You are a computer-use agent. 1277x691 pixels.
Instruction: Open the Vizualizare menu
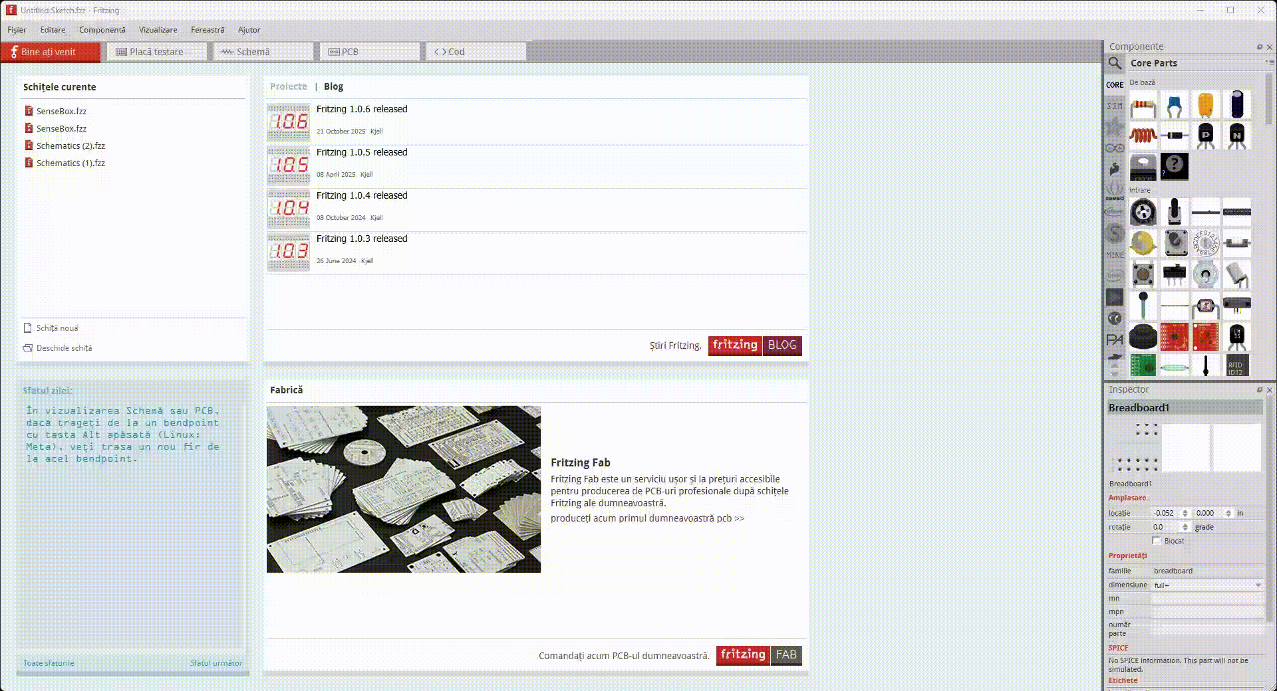[158, 30]
